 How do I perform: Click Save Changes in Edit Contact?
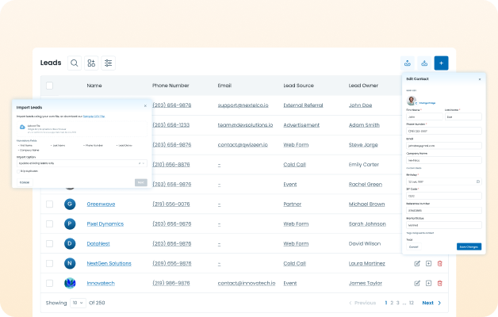click(x=469, y=246)
